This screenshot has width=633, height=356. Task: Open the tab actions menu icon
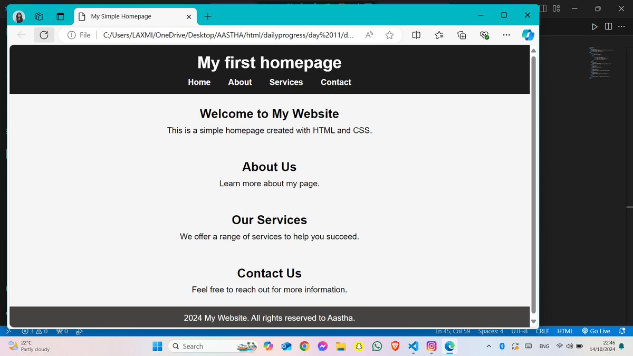pyautogui.click(x=60, y=16)
